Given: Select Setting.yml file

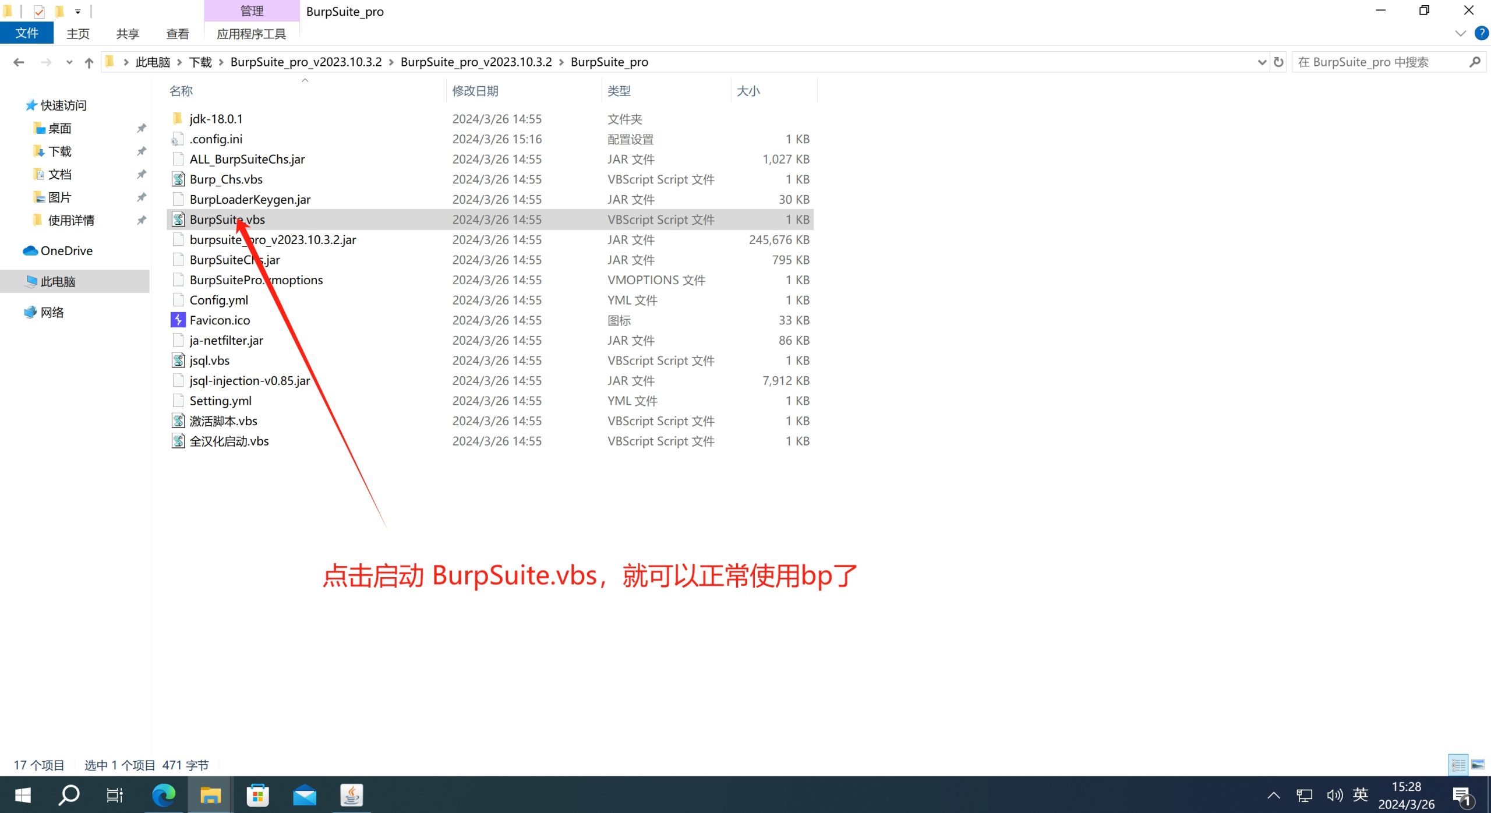Looking at the screenshot, I should pos(220,401).
